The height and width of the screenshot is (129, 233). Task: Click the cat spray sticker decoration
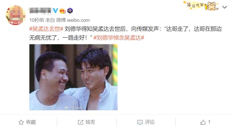pos(201,6)
